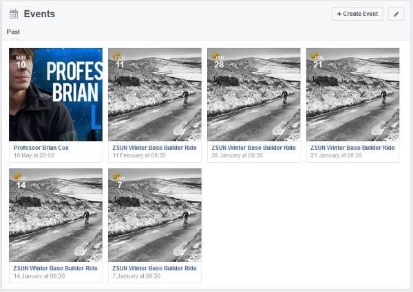Click the Create Event button
This screenshot has width=413, height=292.
coord(357,14)
